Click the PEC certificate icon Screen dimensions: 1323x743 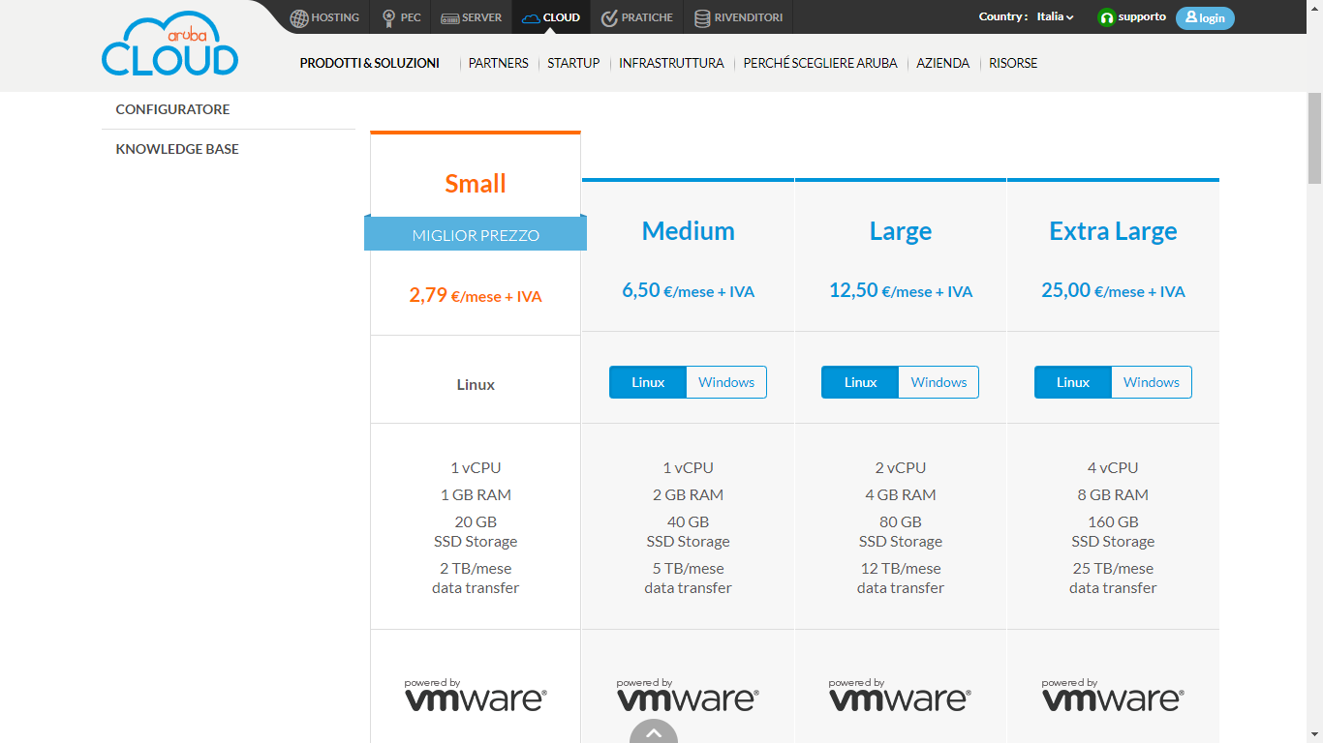(388, 17)
